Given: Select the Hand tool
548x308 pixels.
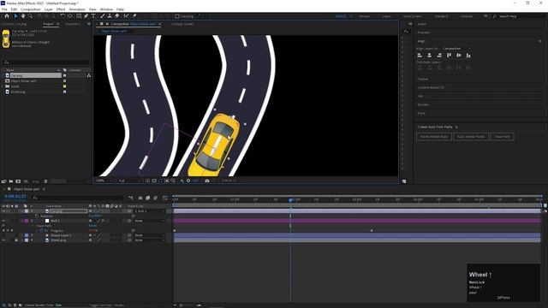Looking at the screenshot, I should tap(23, 16).
